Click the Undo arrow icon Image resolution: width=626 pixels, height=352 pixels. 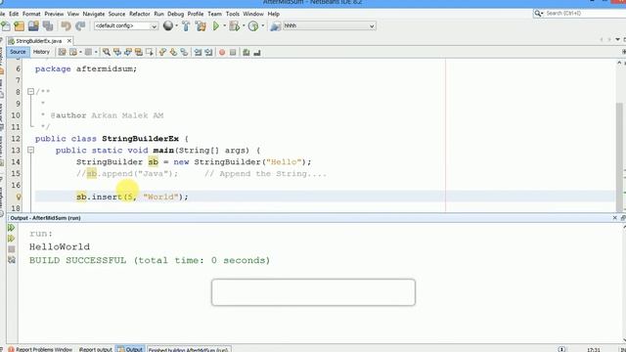click(x=66, y=26)
